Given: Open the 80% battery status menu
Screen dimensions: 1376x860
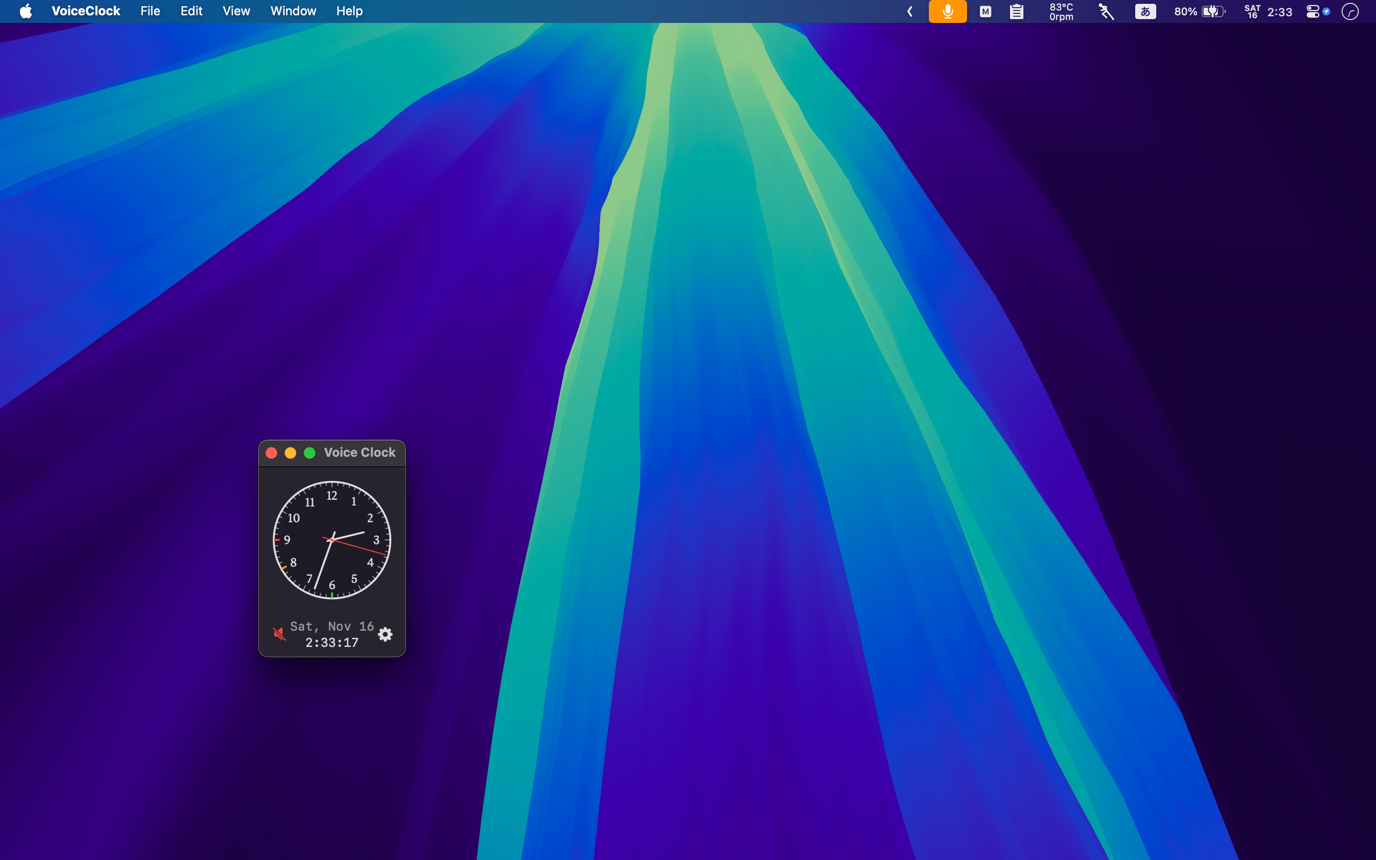Looking at the screenshot, I should point(1200,11).
